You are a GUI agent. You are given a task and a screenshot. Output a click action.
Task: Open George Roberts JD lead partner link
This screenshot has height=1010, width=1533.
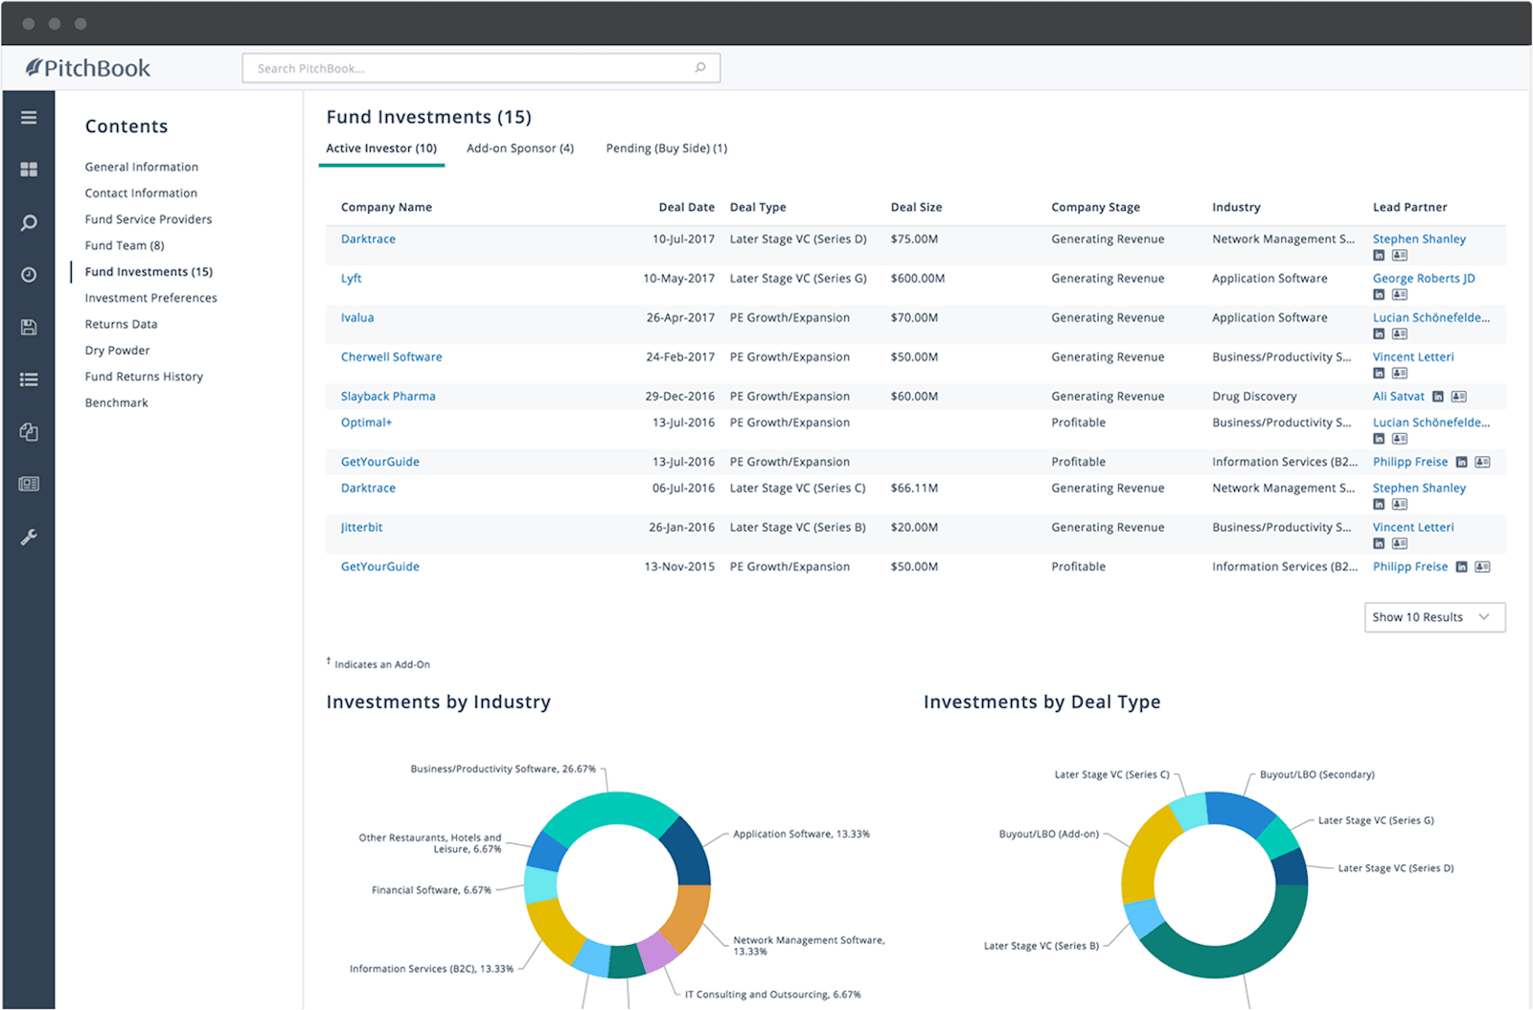[1424, 279]
